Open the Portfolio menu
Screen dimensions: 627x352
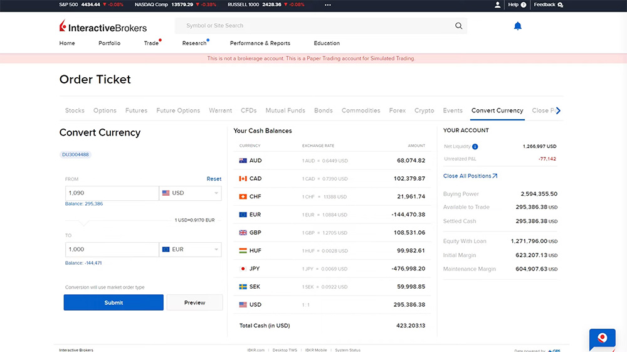pos(110,43)
